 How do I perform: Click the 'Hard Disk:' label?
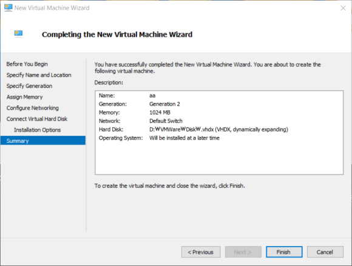111,130
